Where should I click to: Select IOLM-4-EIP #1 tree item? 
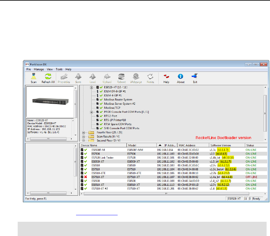pos(113,95)
